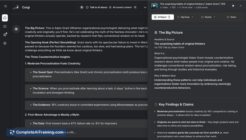Switch to the Dig Deep tab

tap(185, 17)
